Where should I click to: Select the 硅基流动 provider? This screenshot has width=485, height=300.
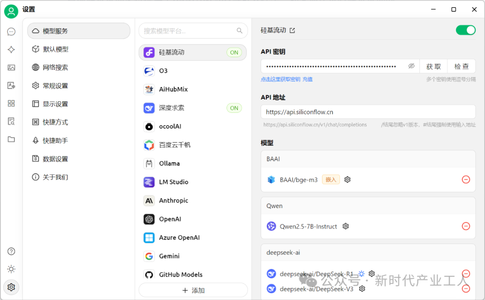[x=193, y=52]
